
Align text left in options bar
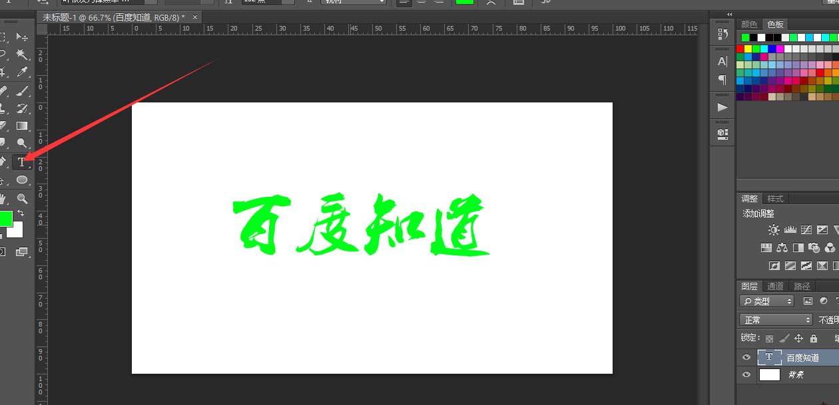[404, 2]
